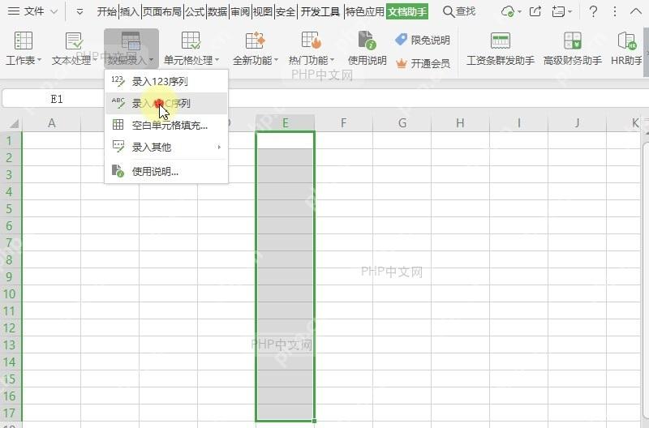Viewport: 649px width, 428px height.
Task: Expand the 录入其他 submenu arrow
Action: click(x=219, y=147)
